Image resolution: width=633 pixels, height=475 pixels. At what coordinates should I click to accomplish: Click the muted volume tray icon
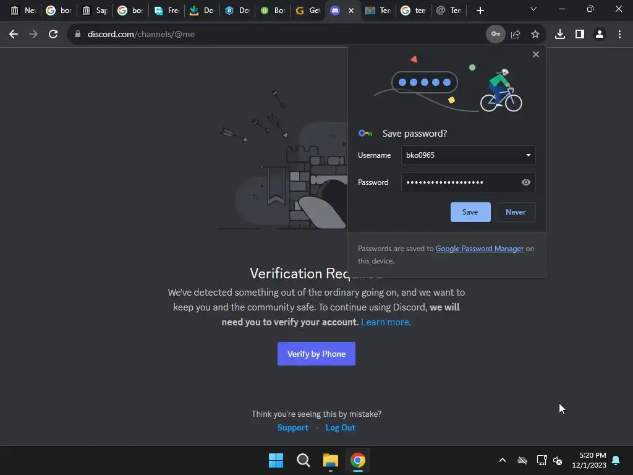click(x=558, y=460)
